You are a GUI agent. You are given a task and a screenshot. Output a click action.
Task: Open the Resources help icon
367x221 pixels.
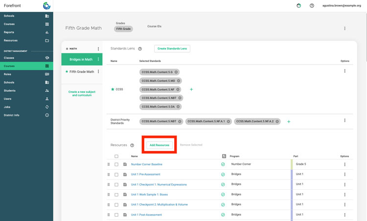point(132,145)
